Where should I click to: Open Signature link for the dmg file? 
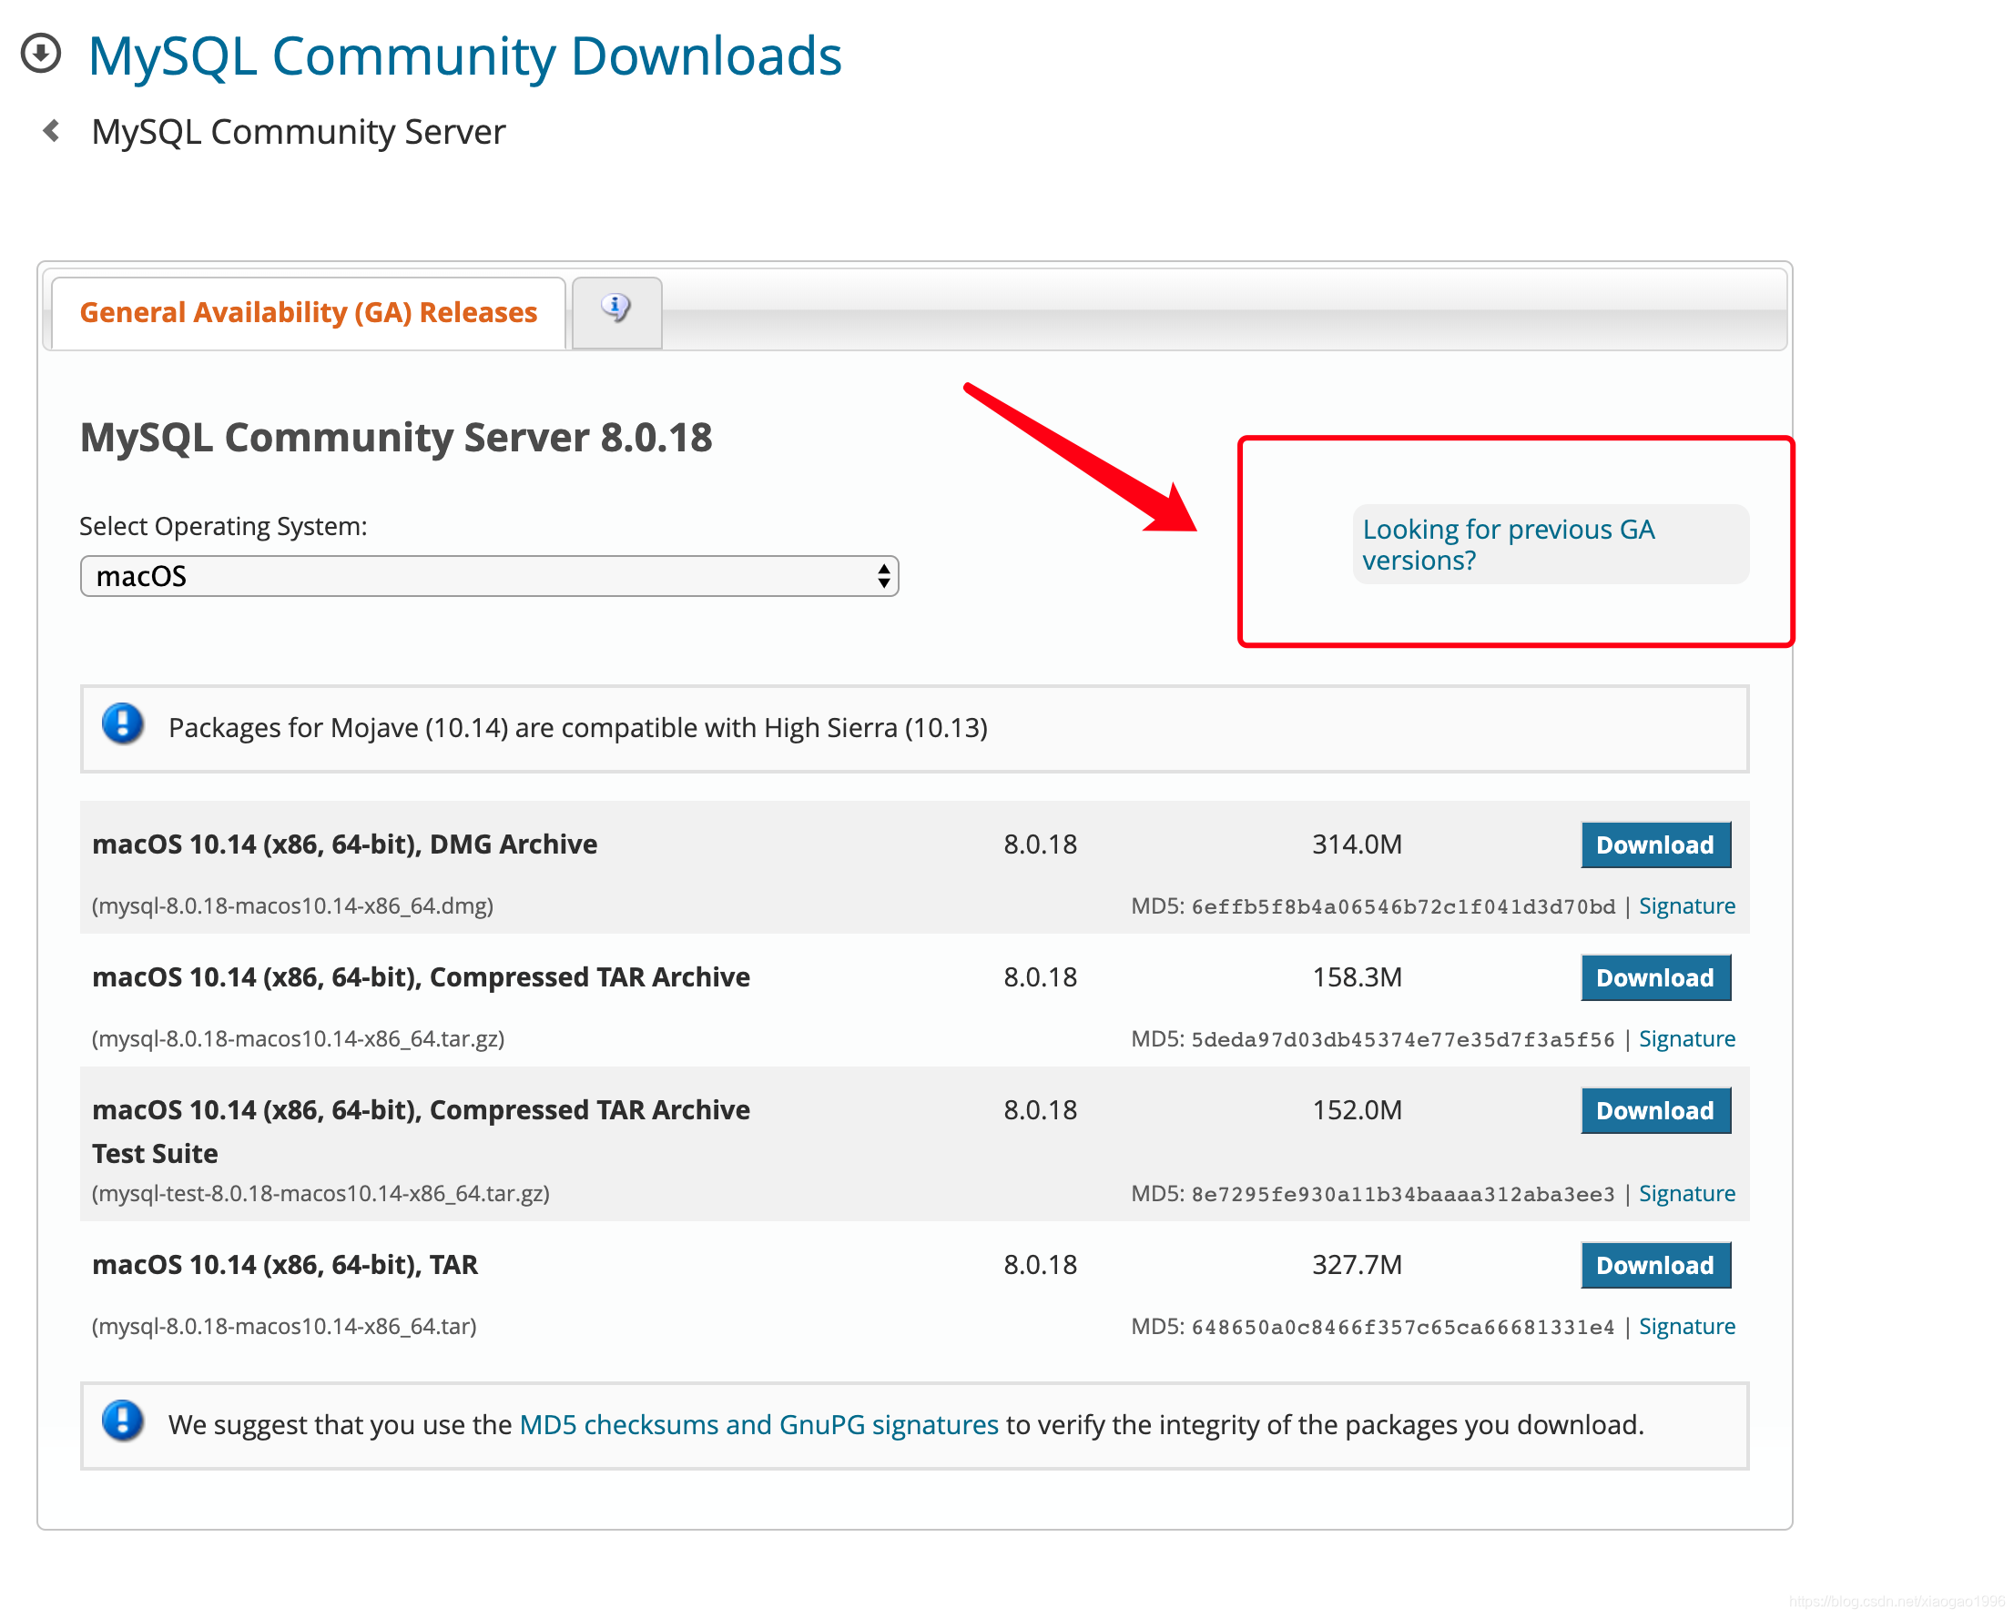[x=1687, y=905]
